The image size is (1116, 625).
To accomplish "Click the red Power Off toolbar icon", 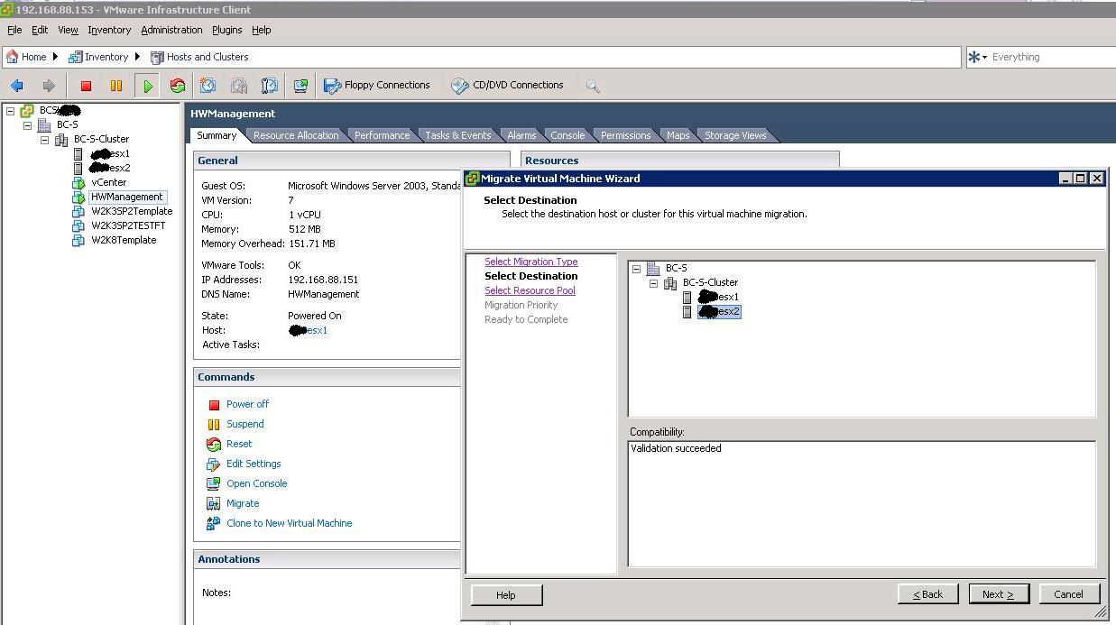I will click(86, 86).
